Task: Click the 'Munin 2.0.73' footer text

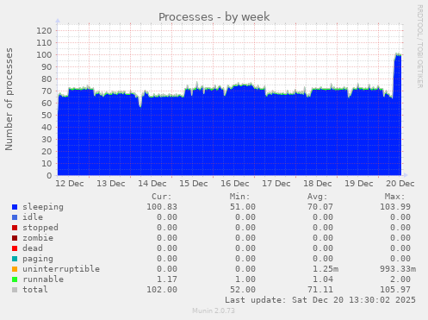Action: click(214, 311)
